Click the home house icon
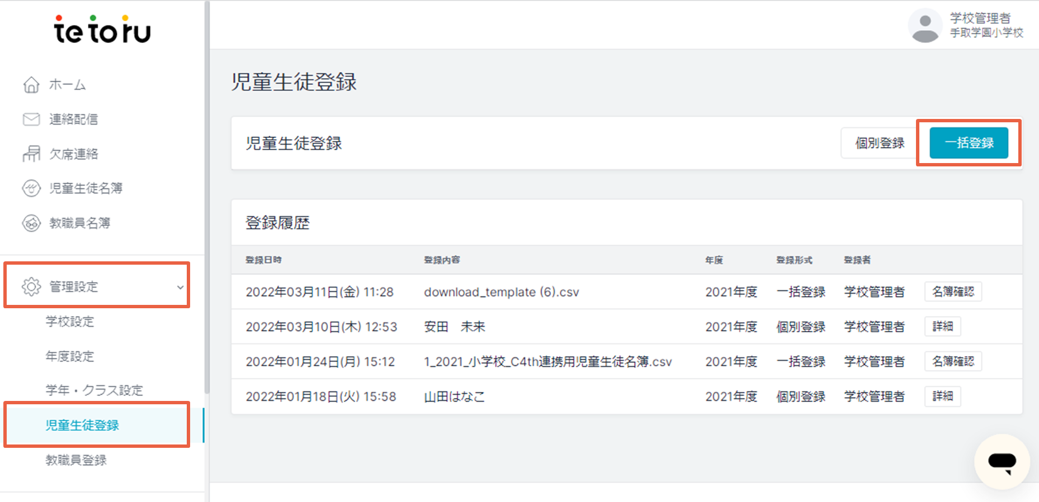The height and width of the screenshot is (502, 1039). tap(31, 85)
